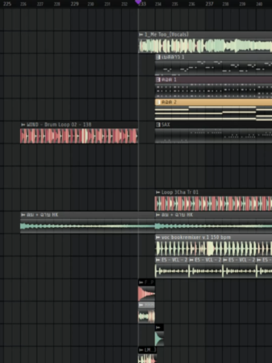Open clip icon of the F..P audio clip
The image size is (272, 363).
click(x=141, y=282)
